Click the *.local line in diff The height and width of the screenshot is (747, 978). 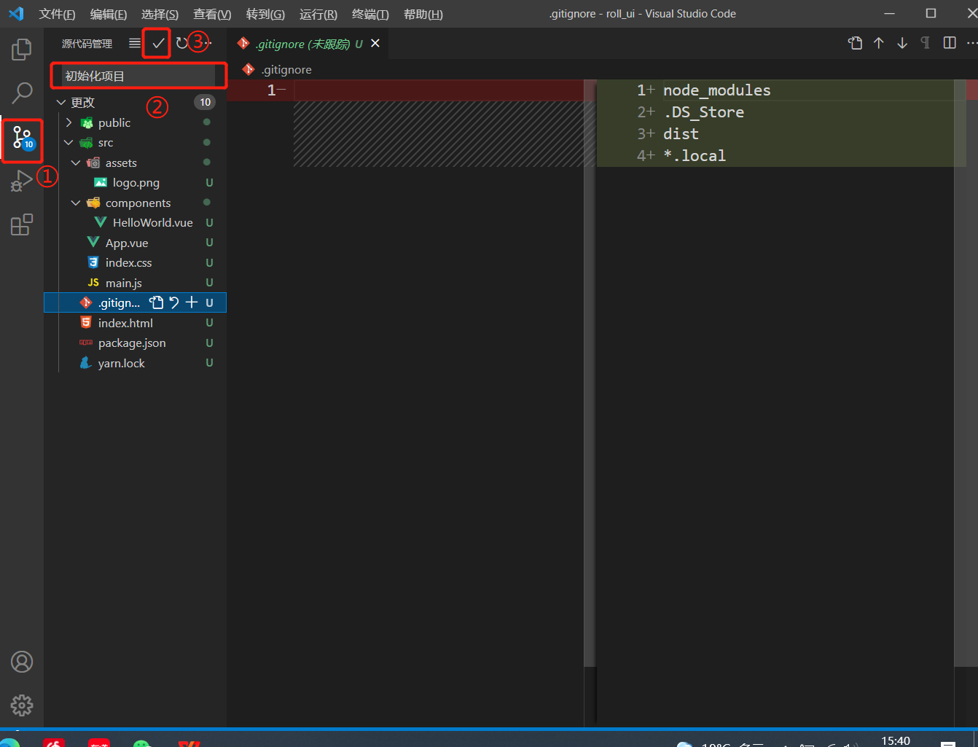click(695, 156)
